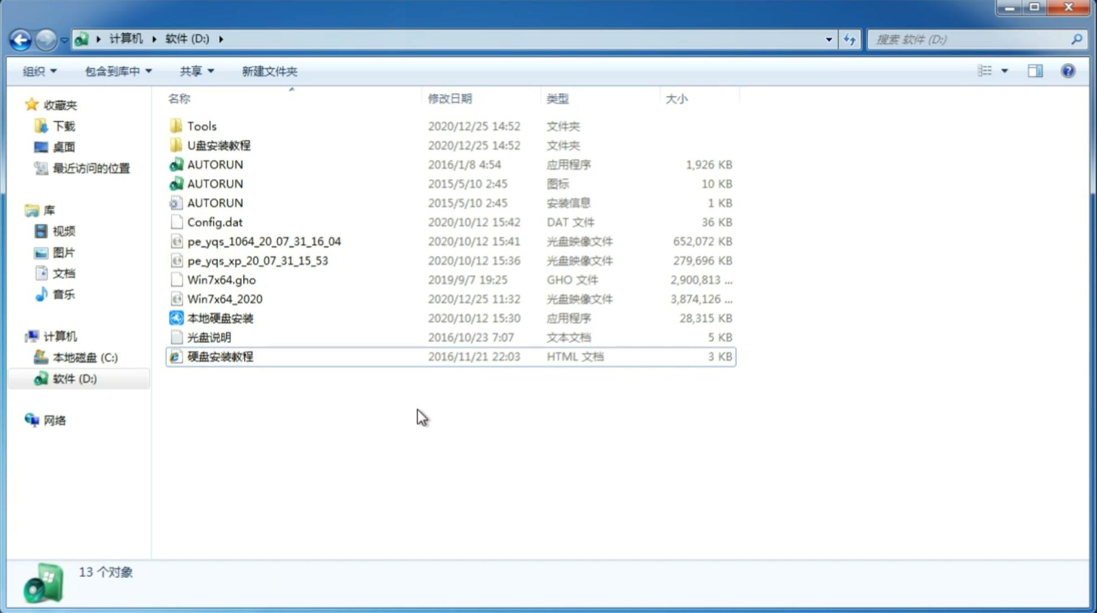Open Win7x64_2020 disc image file
The height and width of the screenshot is (613, 1097).
pos(224,299)
